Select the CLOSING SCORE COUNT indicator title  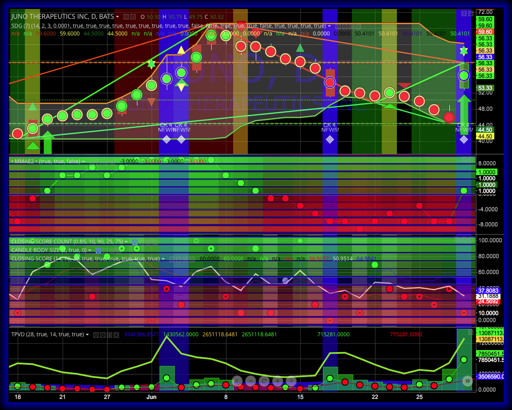point(67,241)
